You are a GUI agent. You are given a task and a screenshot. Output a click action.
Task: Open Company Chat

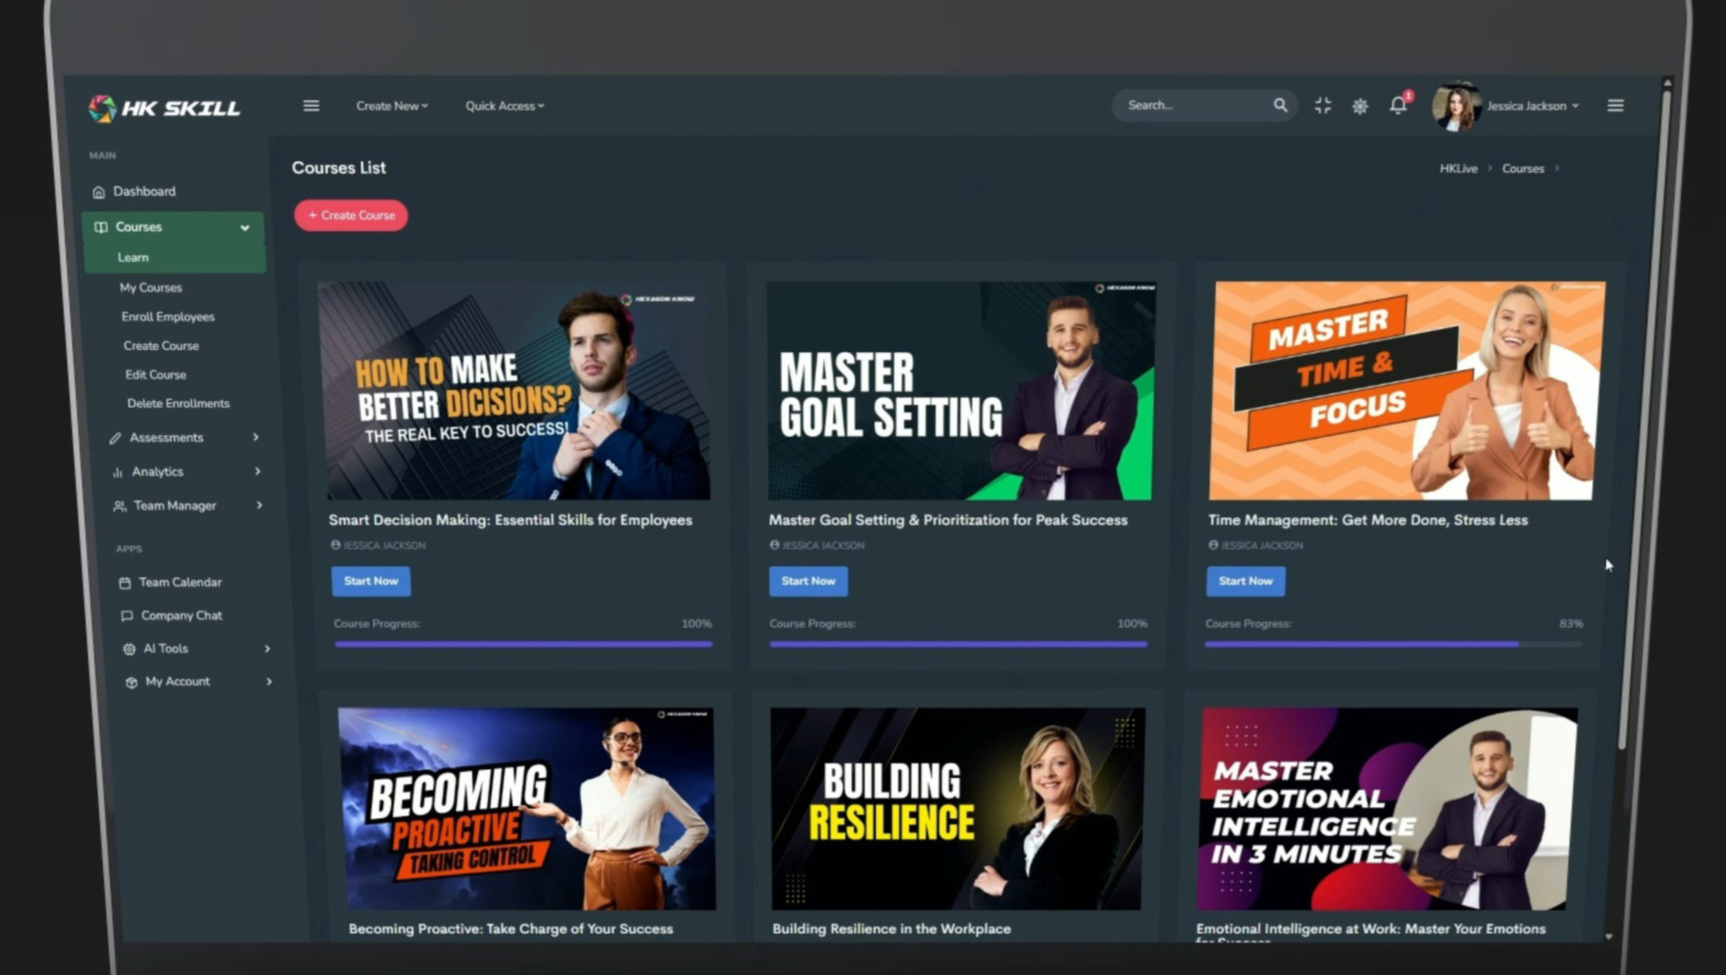pos(126,615)
